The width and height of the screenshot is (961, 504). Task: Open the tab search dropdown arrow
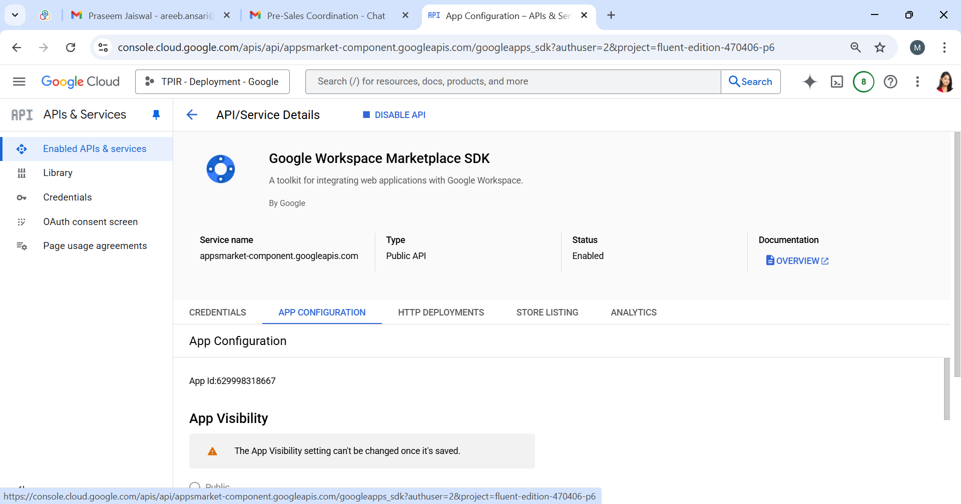(15, 15)
